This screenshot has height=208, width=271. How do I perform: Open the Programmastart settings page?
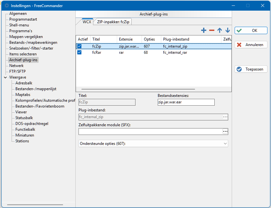point(23,19)
